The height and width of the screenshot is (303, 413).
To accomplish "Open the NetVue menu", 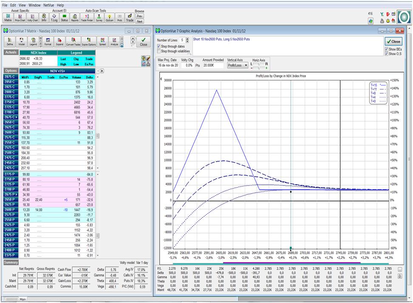I will pyautogui.click(x=49, y=5).
